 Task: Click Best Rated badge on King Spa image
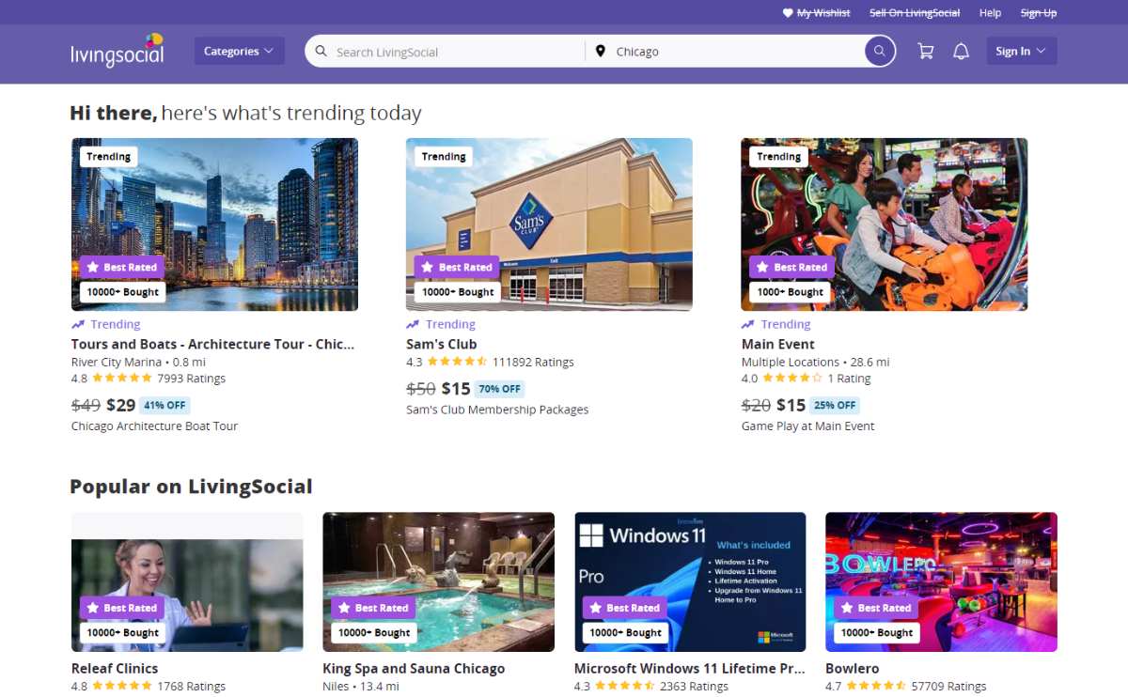(373, 608)
